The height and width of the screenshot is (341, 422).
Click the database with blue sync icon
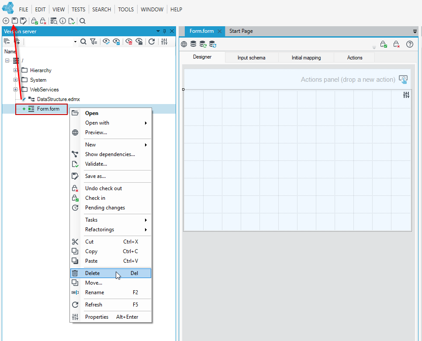(213, 44)
